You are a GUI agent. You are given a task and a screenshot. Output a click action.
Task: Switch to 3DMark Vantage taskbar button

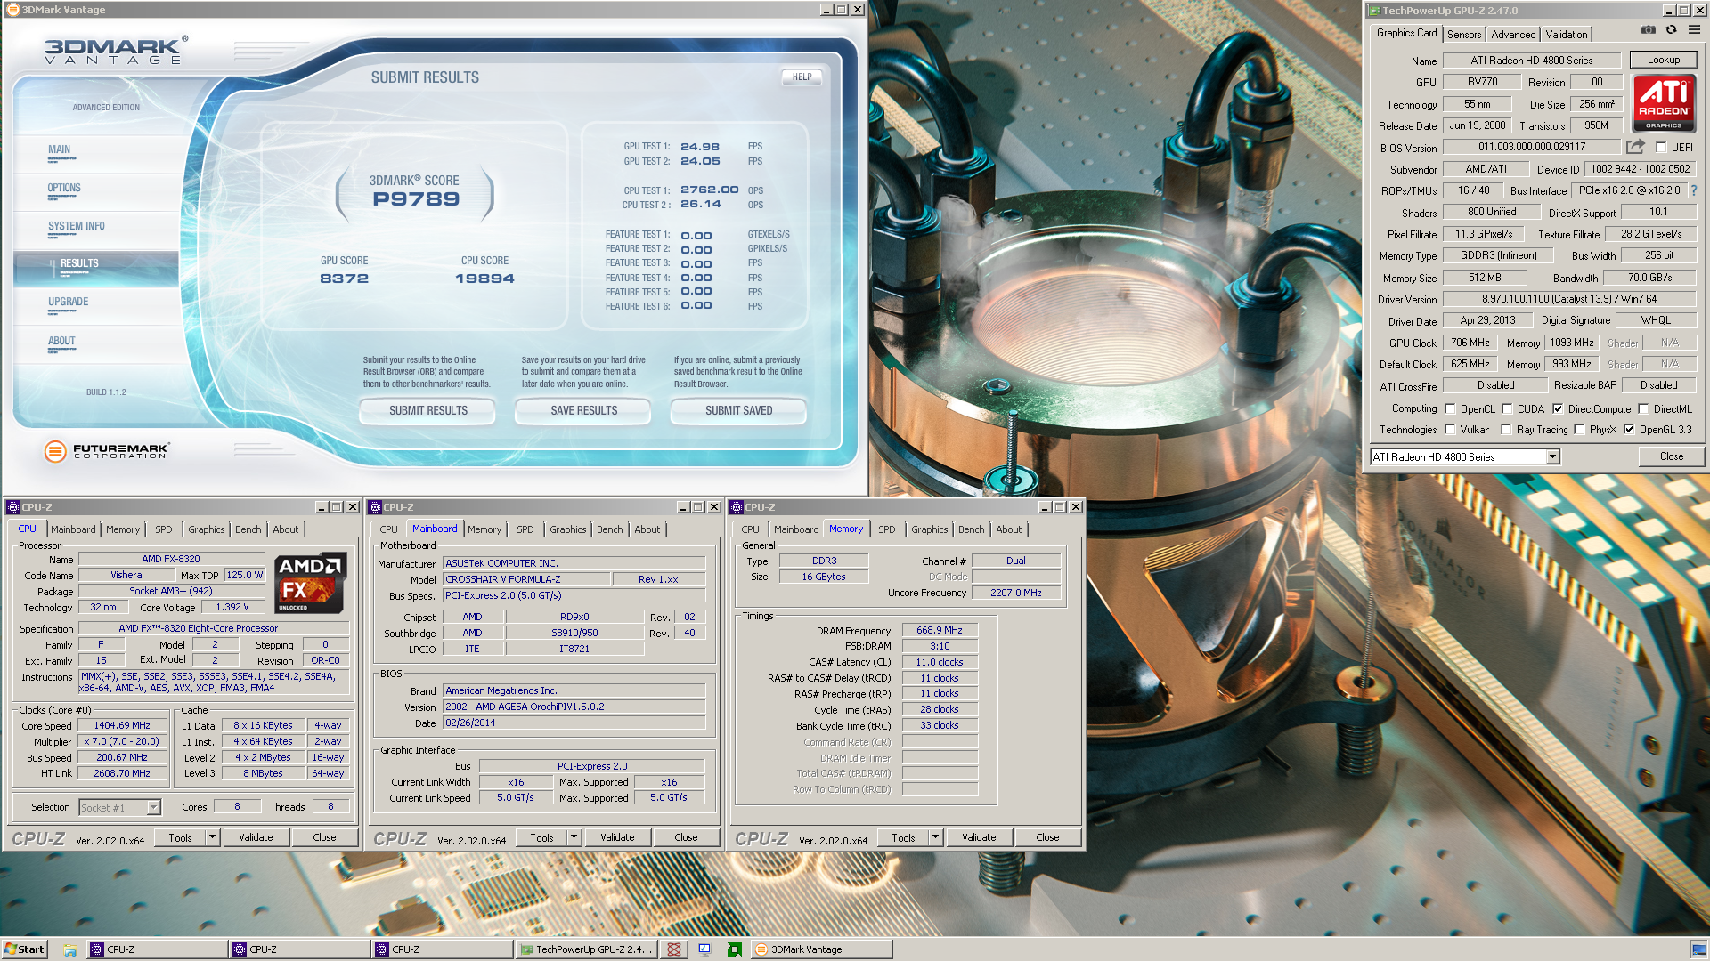[x=821, y=949]
